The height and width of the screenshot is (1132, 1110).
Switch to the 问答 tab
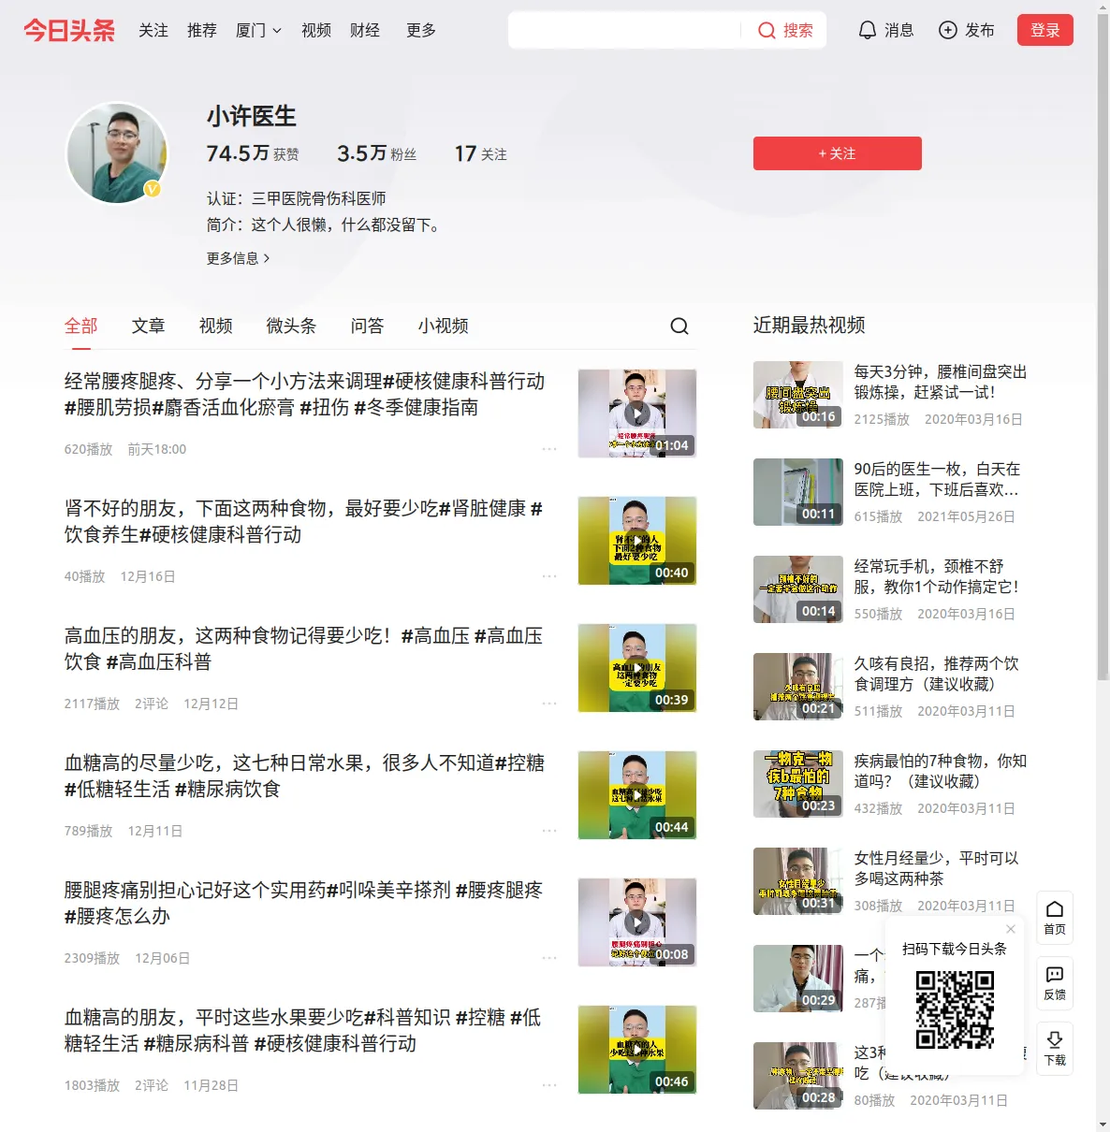click(x=367, y=326)
